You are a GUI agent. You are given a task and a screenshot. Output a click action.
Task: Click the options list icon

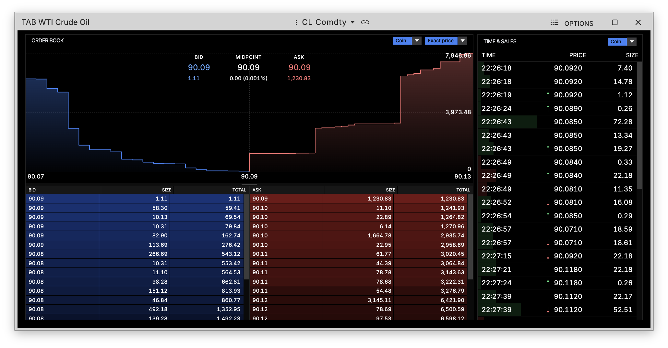click(554, 22)
